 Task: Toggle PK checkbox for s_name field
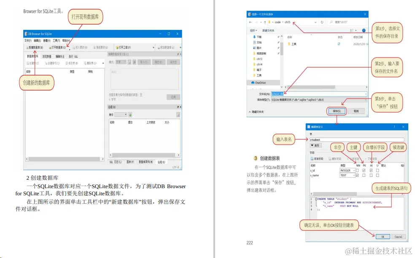(364, 176)
